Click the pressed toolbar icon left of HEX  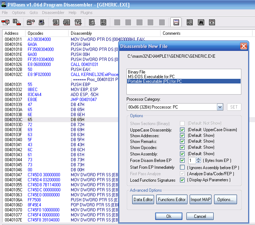tap(176, 22)
